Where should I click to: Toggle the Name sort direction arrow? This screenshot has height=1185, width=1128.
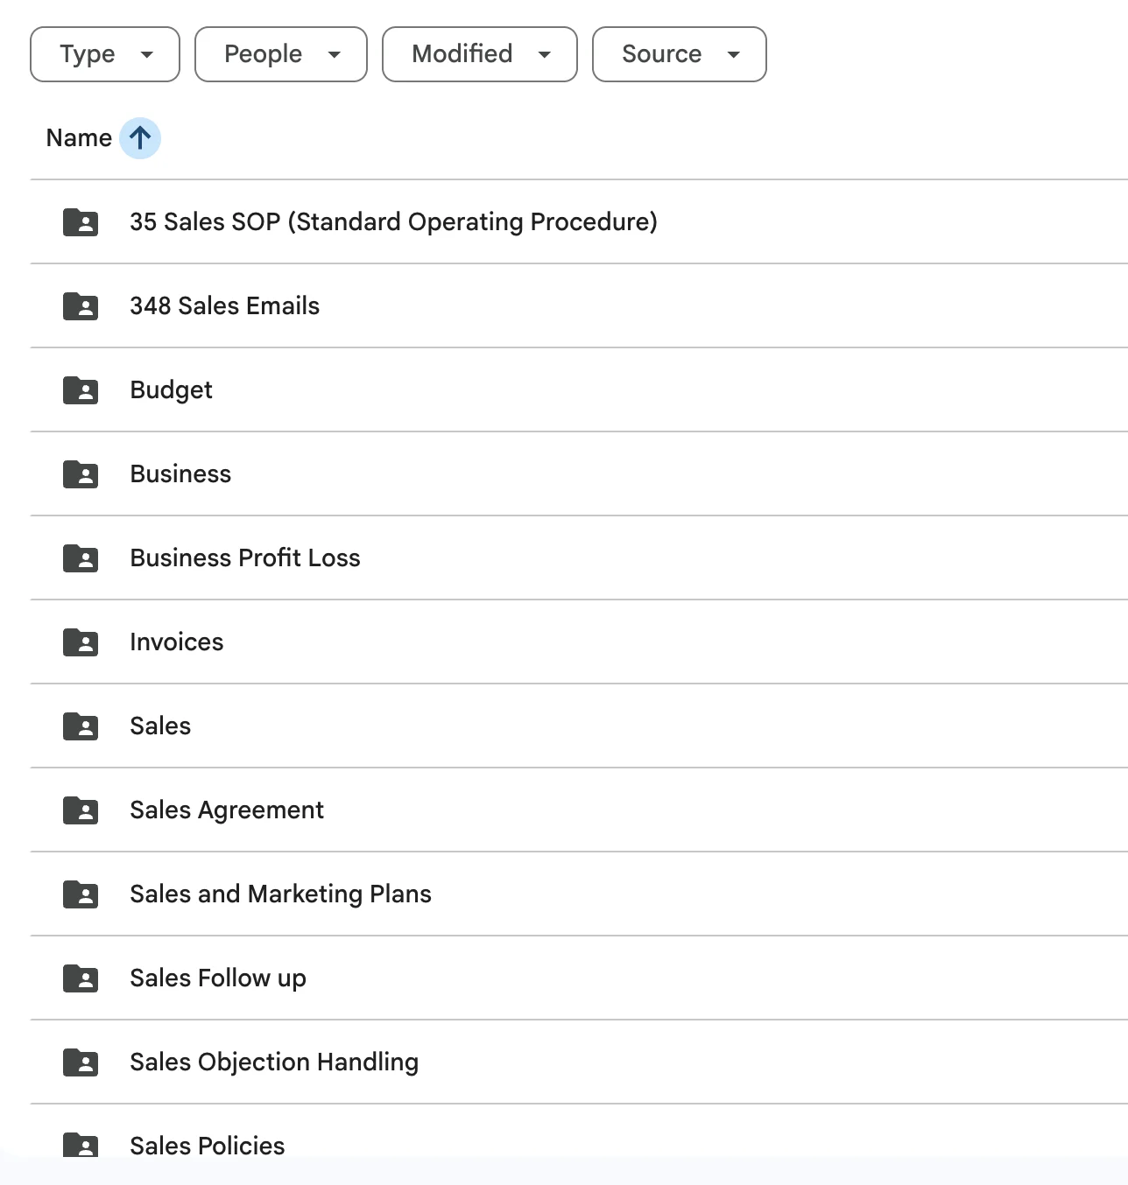[140, 138]
